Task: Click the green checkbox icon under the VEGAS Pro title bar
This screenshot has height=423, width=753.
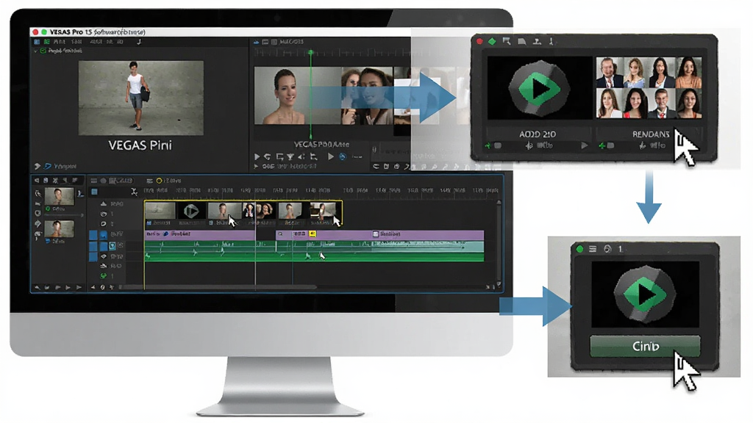Action: click(43, 51)
